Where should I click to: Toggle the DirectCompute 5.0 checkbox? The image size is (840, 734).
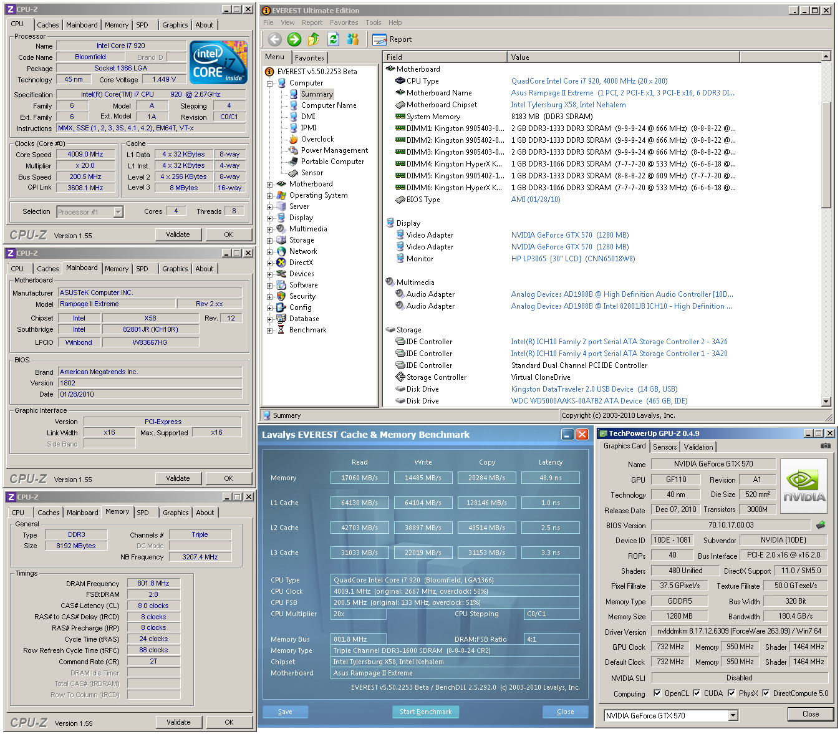coord(766,693)
